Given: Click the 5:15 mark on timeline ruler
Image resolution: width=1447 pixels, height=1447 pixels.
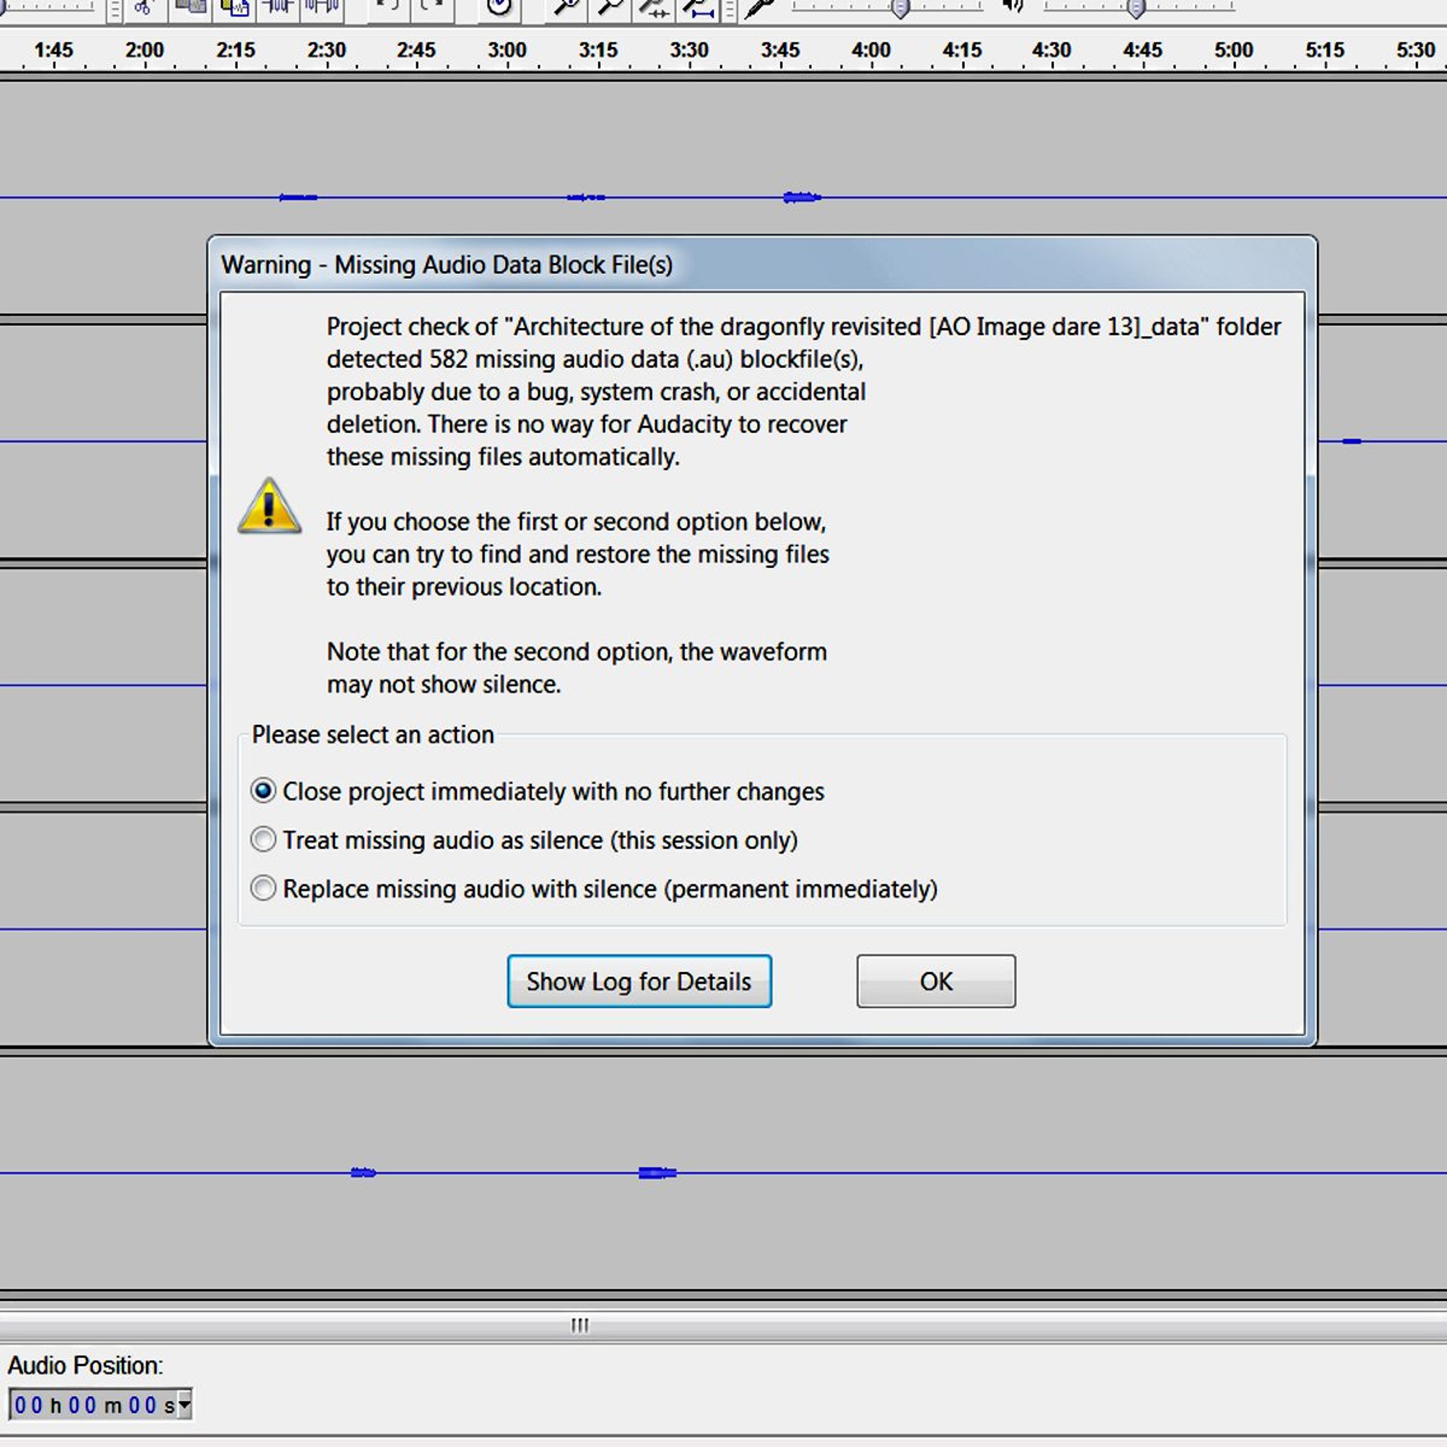Looking at the screenshot, I should click(x=1325, y=50).
